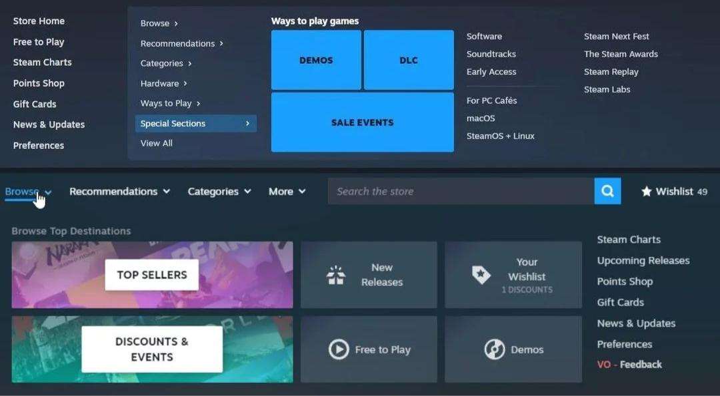
Task: Open the Steam Next Fest link
Action: pyautogui.click(x=616, y=37)
